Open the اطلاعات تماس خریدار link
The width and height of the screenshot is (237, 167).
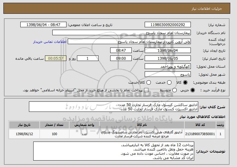50,42
